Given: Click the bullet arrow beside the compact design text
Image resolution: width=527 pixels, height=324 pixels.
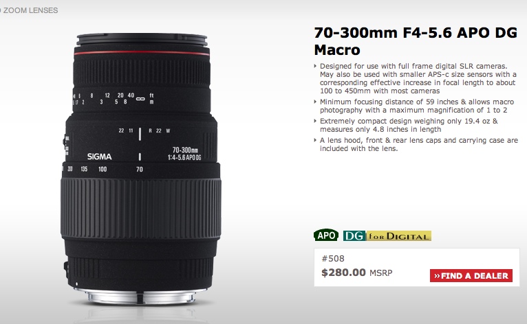Looking at the screenshot, I should point(315,121).
